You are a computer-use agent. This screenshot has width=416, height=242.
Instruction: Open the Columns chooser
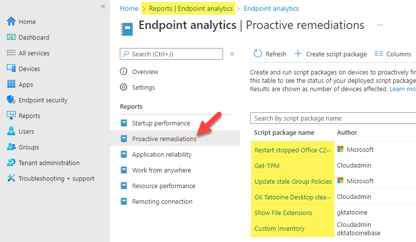coord(393,54)
